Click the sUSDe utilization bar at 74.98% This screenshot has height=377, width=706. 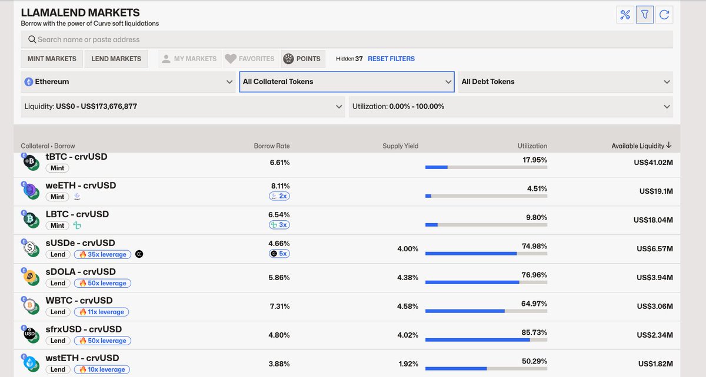(486, 254)
